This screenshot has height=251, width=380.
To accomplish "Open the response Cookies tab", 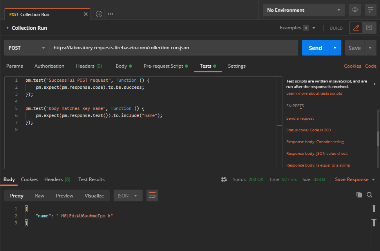I will [29, 179].
